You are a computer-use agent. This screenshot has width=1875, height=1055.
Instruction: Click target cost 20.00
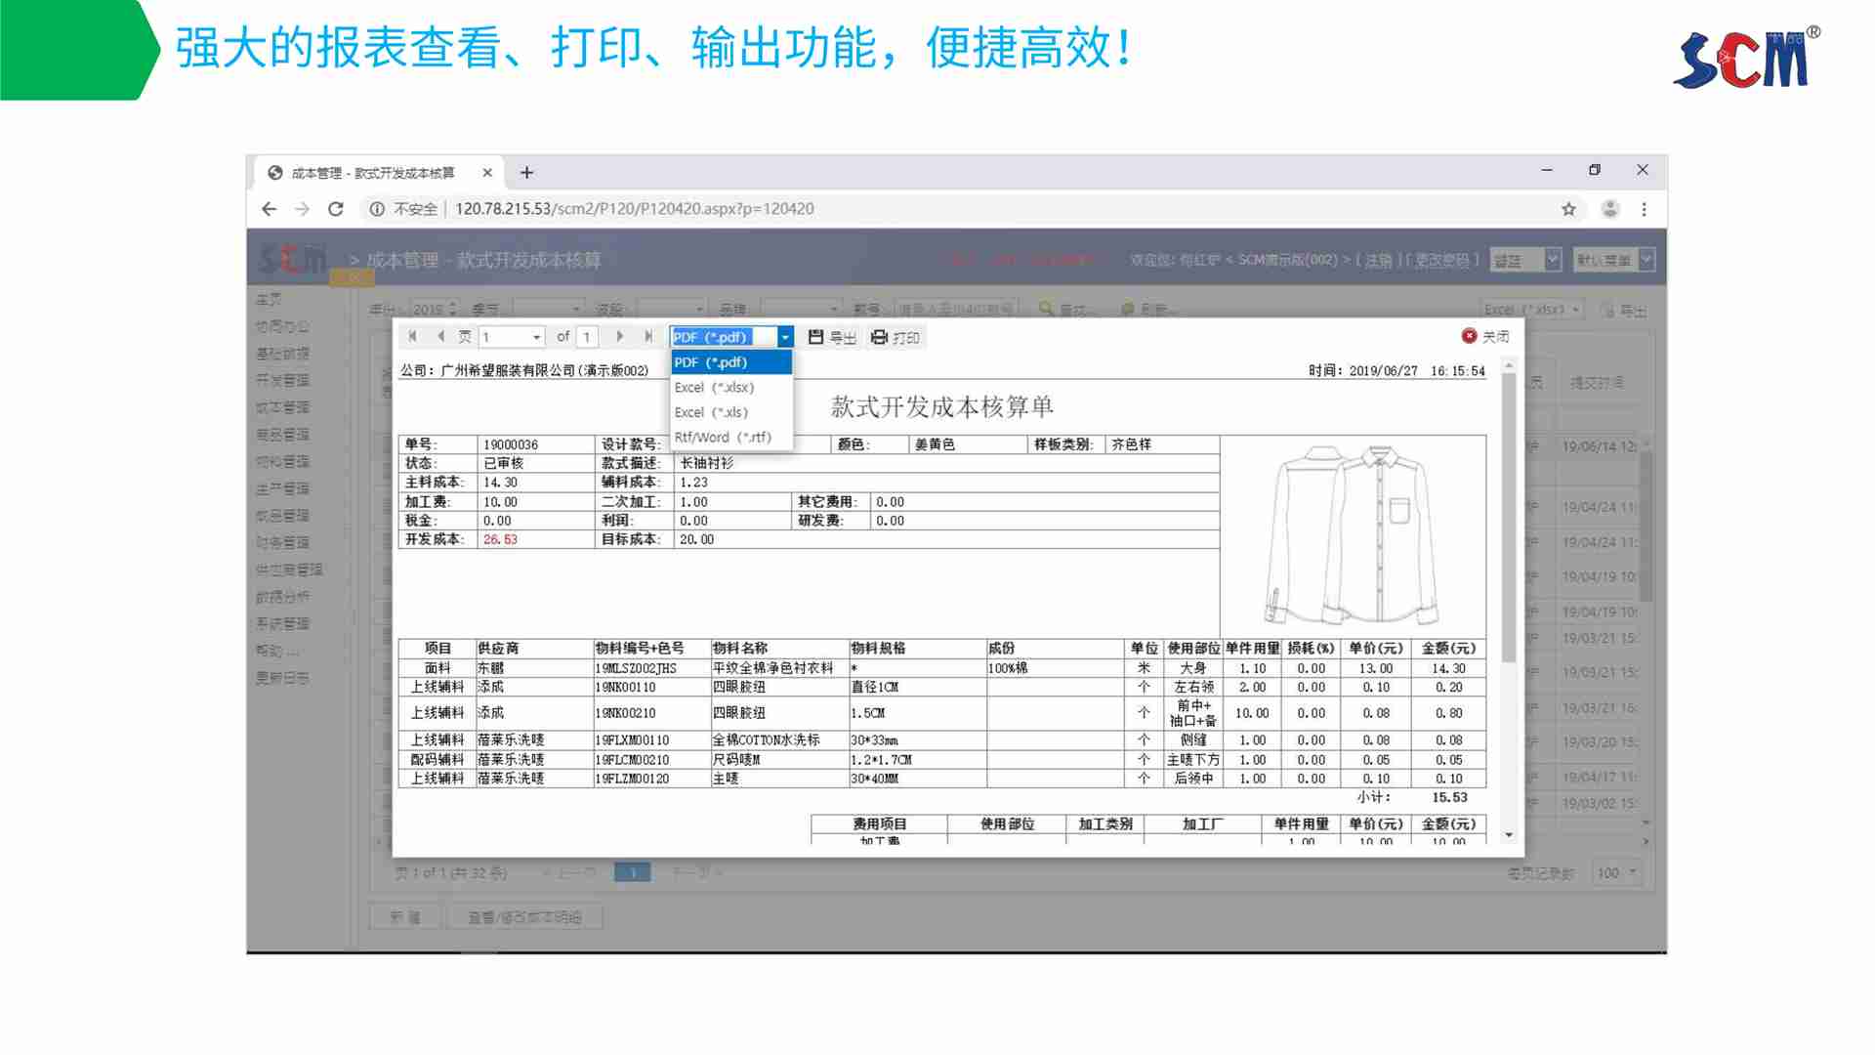tap(697, 539)
